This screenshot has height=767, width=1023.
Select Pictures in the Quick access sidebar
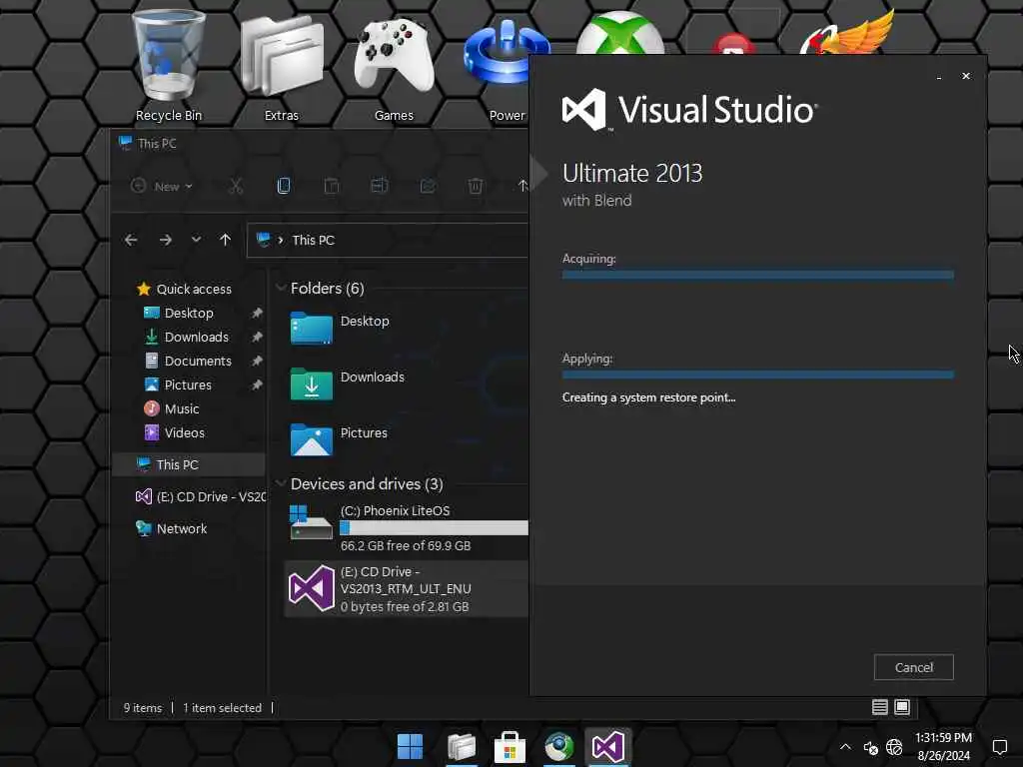(188, 384)
